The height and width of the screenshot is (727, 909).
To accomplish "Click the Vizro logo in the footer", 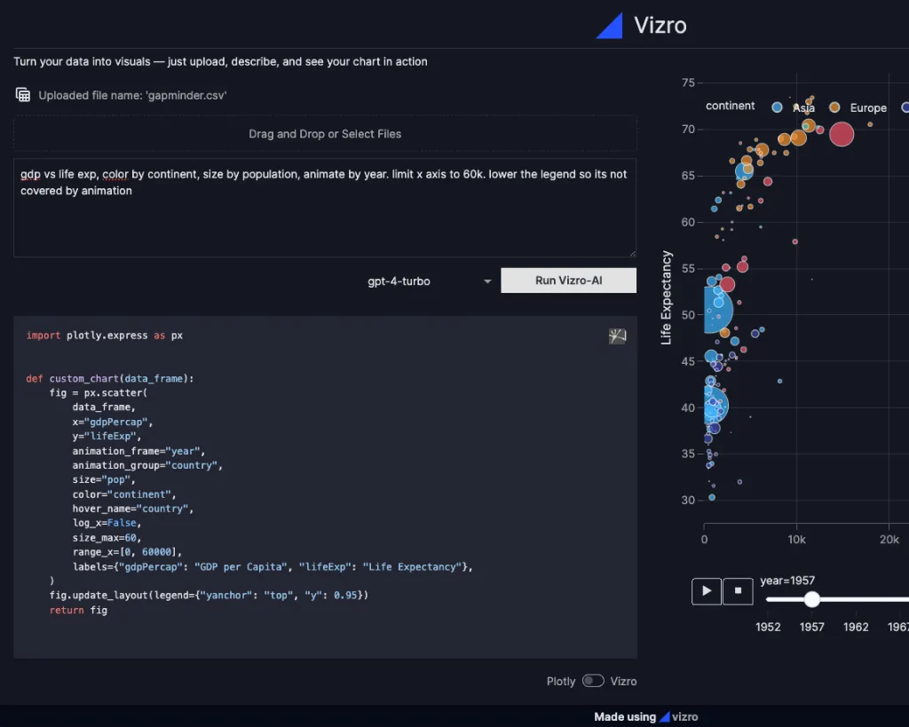I will pyautogui.click(x=665, y=716).
